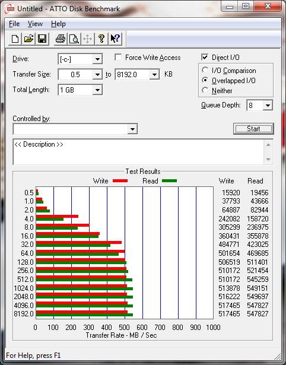Viewport: 286px width, 365px height.
Task: Click the write value 305299
Action: 229,227
